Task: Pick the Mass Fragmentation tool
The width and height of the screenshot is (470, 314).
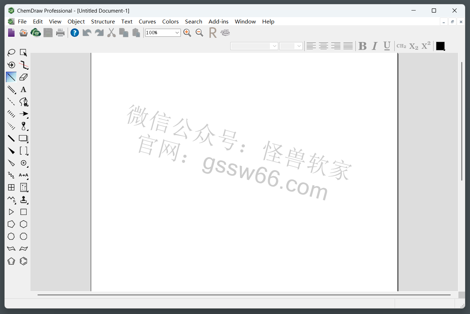Action: (x=23, y=65)
